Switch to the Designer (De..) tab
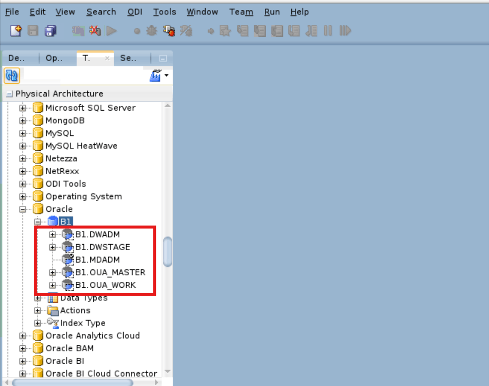 point(16,58)
